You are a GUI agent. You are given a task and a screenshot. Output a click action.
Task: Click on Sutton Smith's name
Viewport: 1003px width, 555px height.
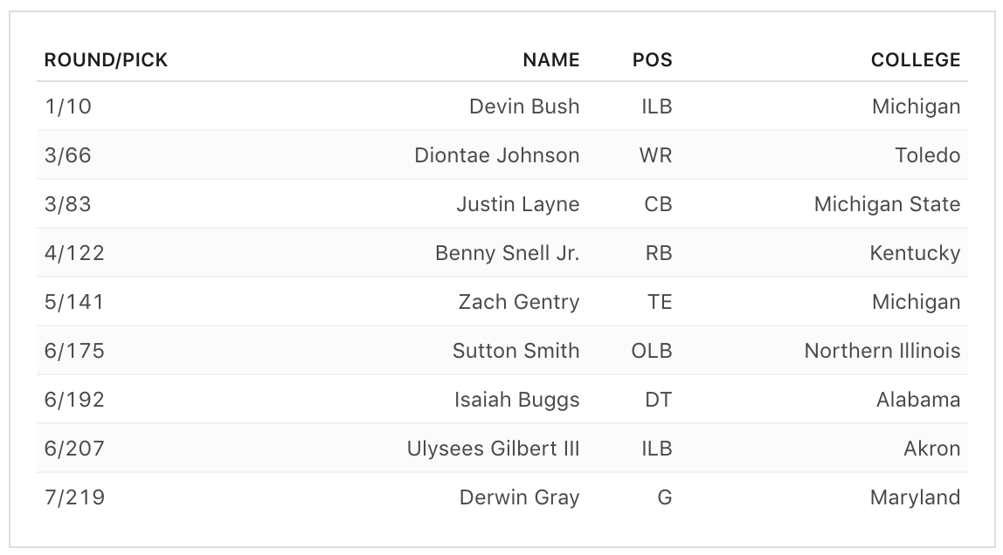(515, 351)
